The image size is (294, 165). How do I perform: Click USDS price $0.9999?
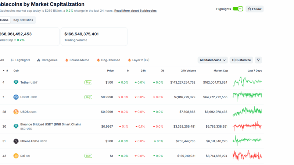(107, 112)
